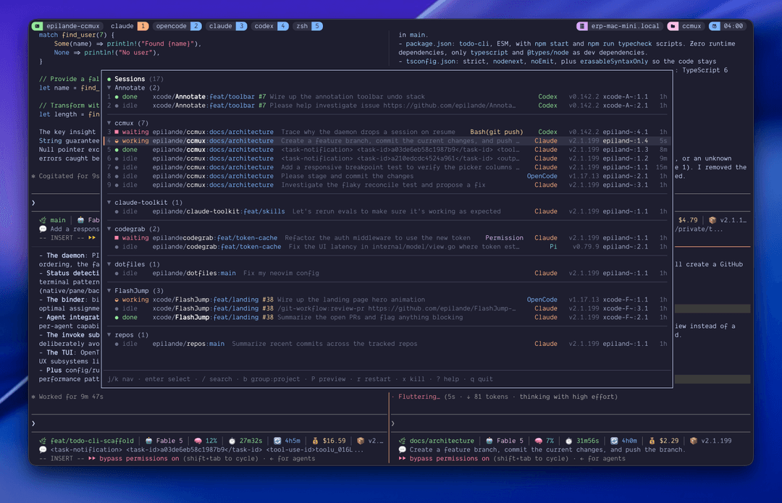Select session 'Add a responsive breakpoint test'
Image resolution: width=782 pixels, height=503 pixels.
pos(387,167)
